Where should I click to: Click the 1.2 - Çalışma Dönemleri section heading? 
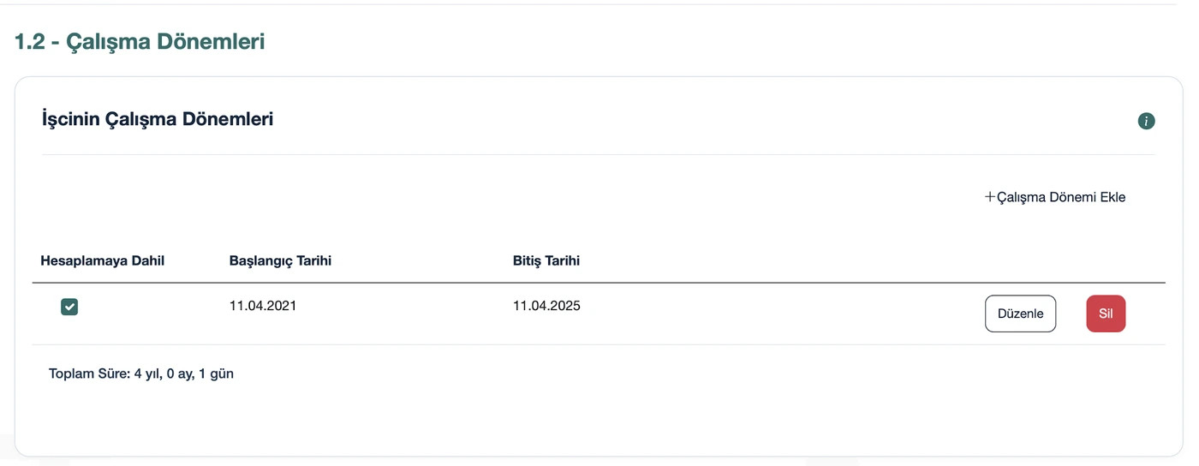[140, 41]
